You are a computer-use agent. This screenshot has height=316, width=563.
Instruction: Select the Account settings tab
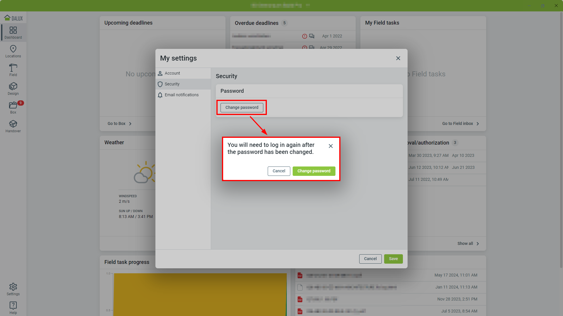(172, 73)
